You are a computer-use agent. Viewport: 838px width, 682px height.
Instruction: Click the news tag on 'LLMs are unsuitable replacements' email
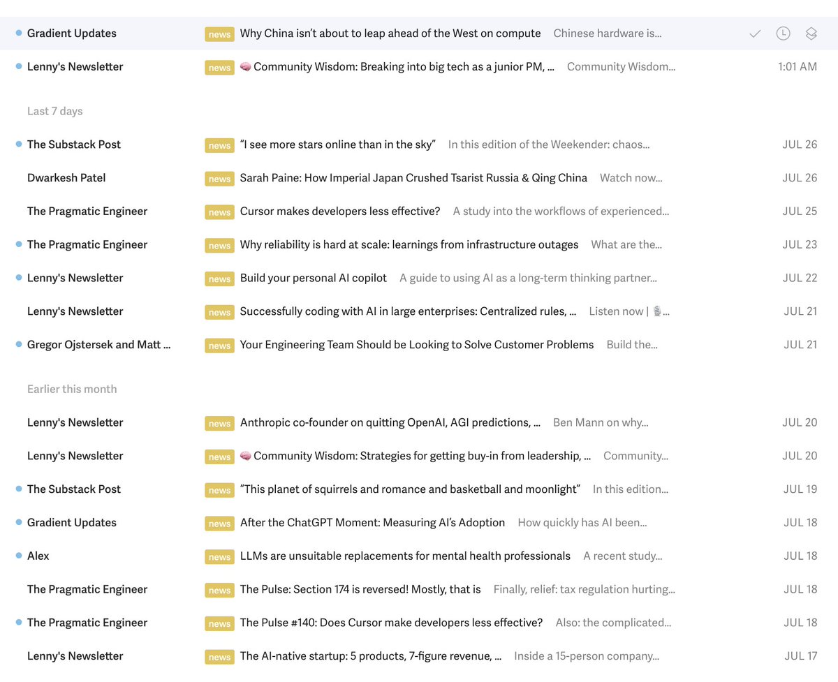[219, 556]
